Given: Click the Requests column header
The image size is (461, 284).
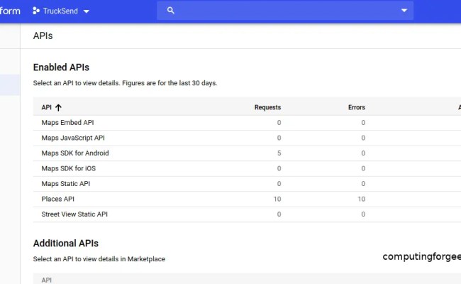Looking at the screenshot, I should coord(267,107).
